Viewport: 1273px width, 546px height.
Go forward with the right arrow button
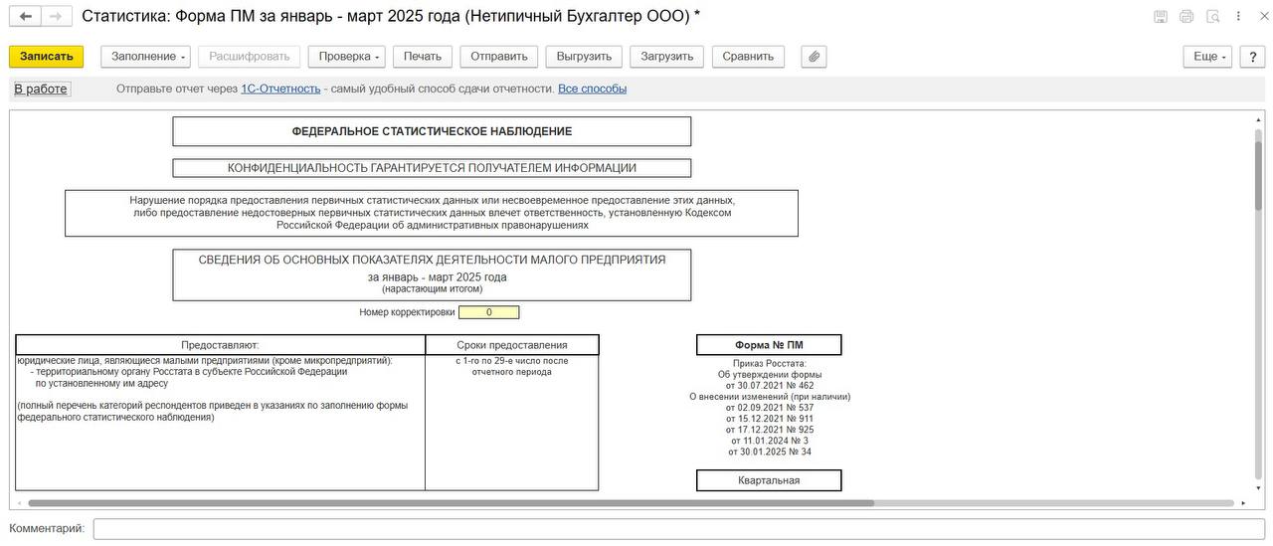click(56, 16)
